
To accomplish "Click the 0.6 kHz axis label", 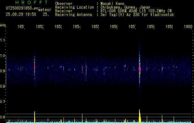I will [3, 117].
